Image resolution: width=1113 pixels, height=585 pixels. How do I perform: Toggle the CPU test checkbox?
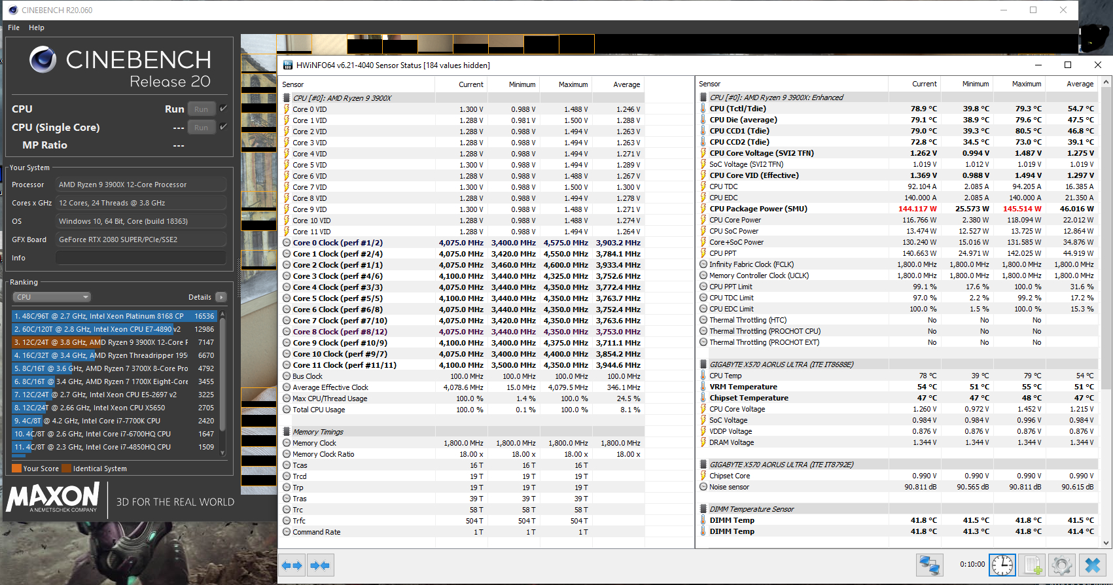223,109
